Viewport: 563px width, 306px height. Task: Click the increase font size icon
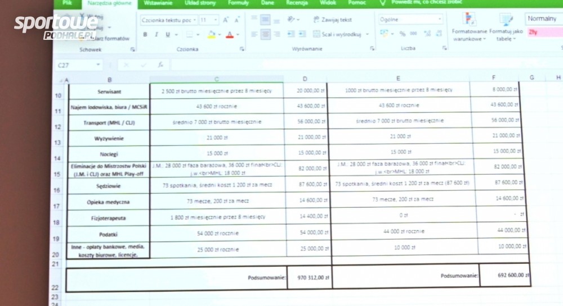pos(225,20)
